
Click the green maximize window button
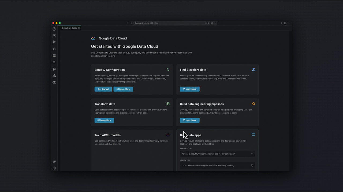click(60, 23)
